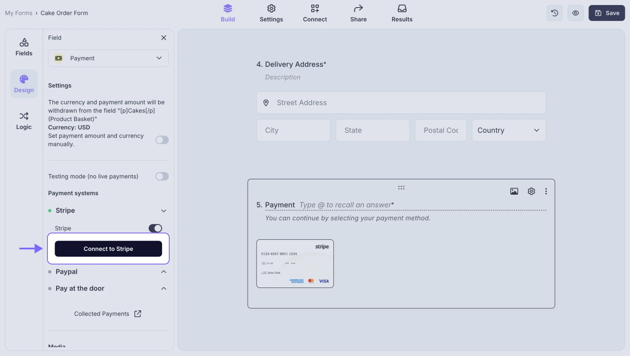Select the Design sidebar icon
Image resolution: width=630 pixels, height=356 pixels.
click(24, 83)
